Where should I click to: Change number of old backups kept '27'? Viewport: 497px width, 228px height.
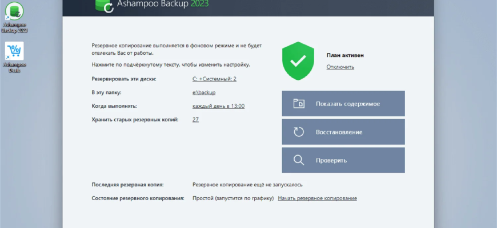click(195, 120)
